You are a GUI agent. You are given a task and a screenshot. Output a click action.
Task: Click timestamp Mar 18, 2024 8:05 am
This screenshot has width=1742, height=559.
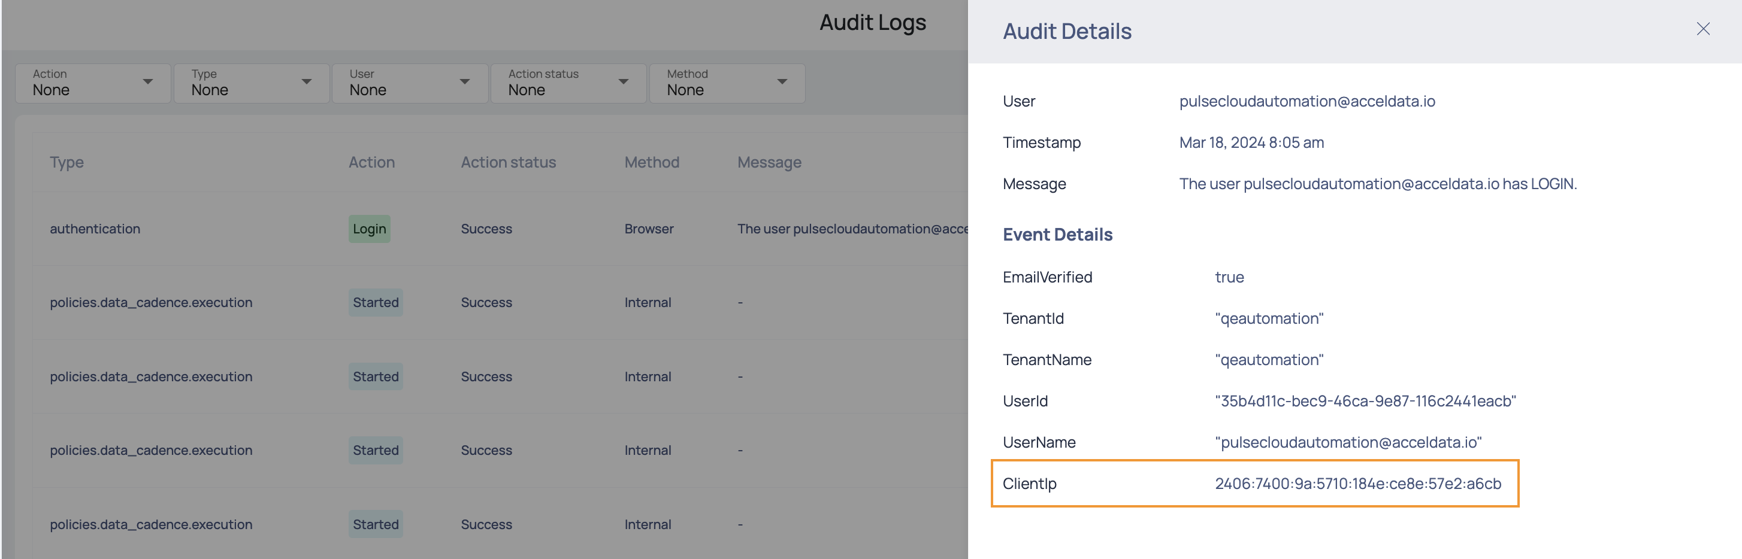click(1252, 142)
